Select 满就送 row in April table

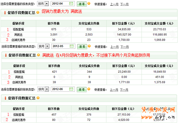pyautogui.click(x=89, y=35)
